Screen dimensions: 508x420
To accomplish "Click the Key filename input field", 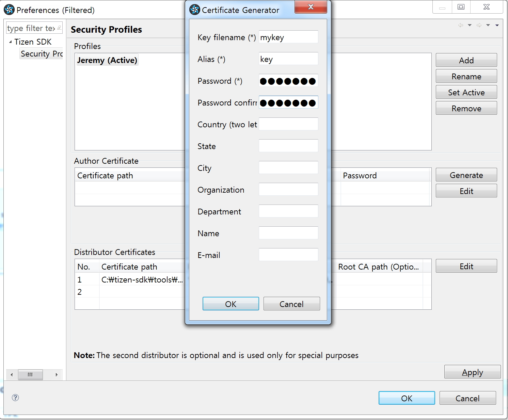I will click(288, 37).
